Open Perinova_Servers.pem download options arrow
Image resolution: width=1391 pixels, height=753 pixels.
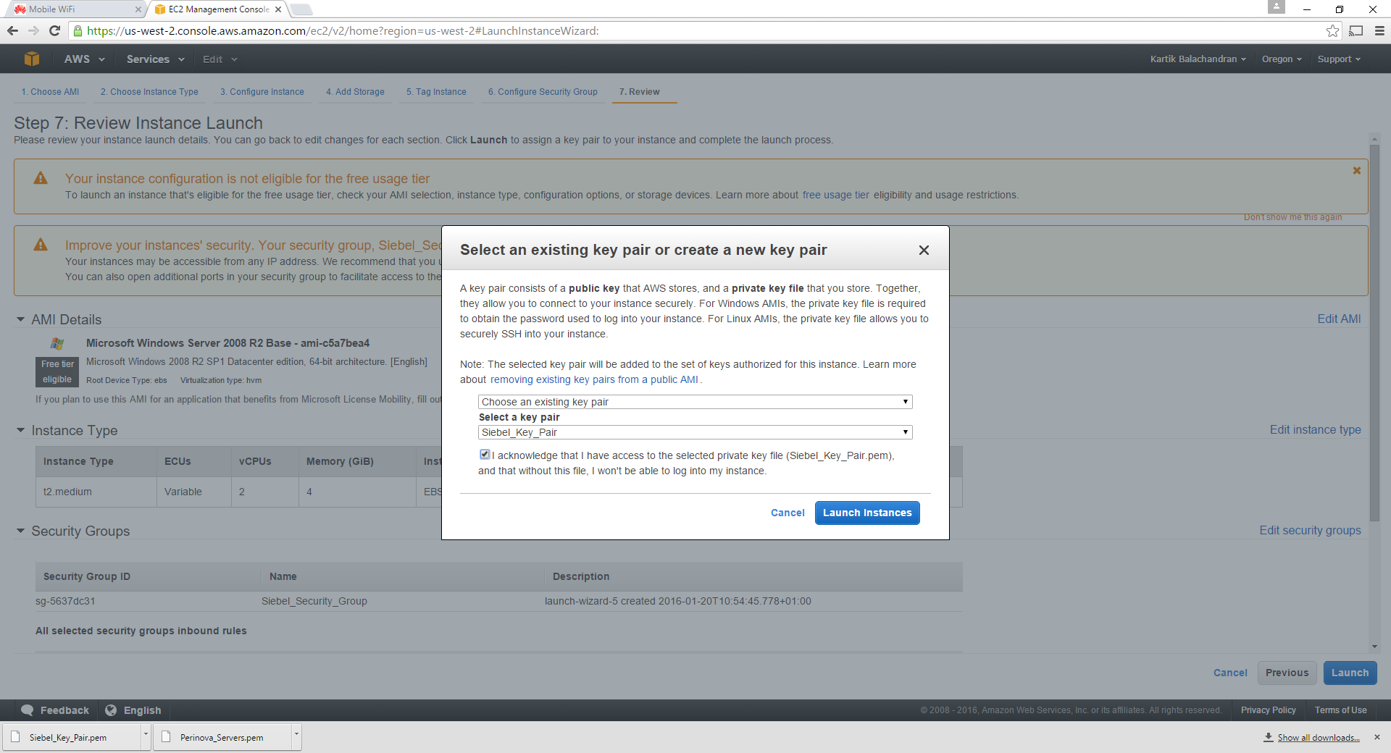pos(296,737)
